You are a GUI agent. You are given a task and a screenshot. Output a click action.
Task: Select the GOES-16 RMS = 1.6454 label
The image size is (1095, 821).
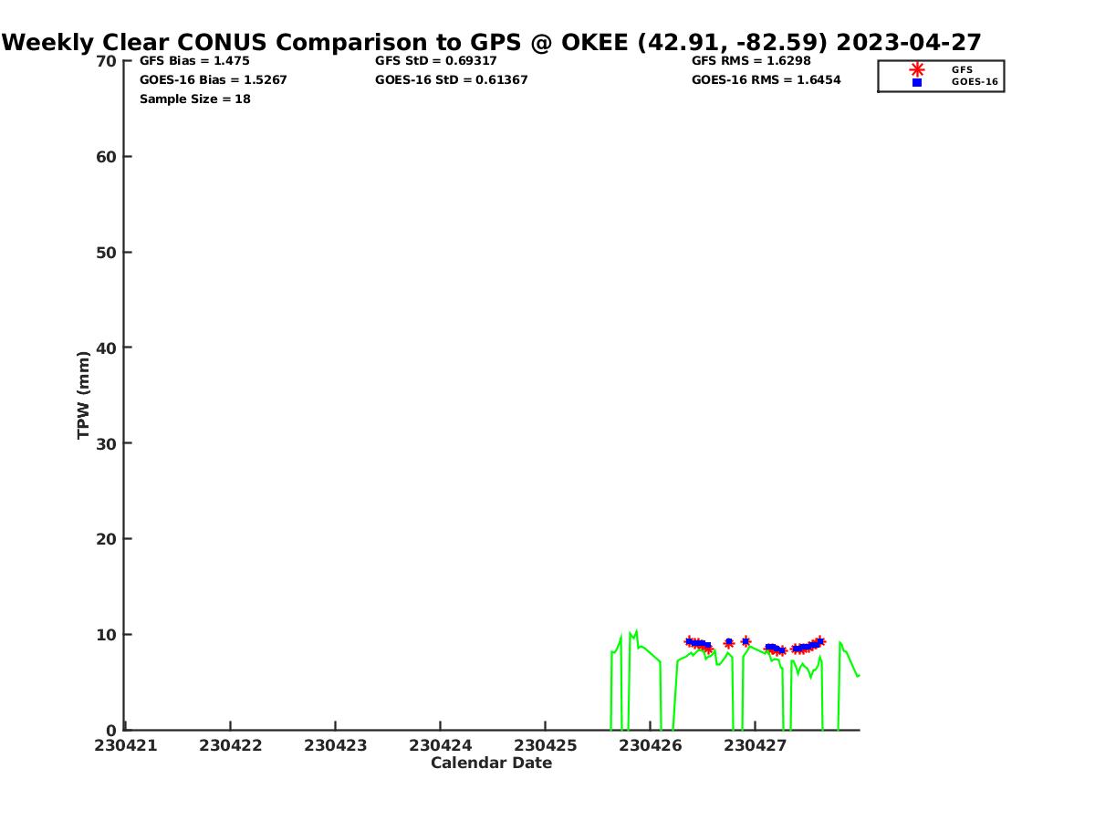pyautogui.click(x=766, y=80)
